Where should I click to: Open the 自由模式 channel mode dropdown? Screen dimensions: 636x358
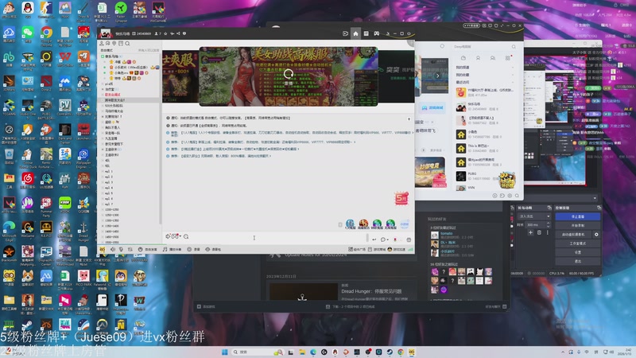pos(107,50)
